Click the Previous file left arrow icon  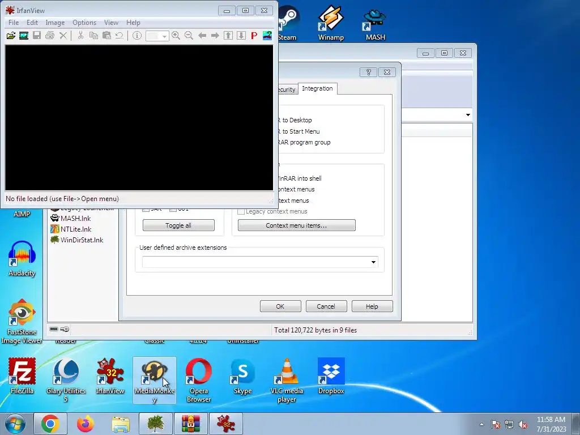click(x=202, y=36)
